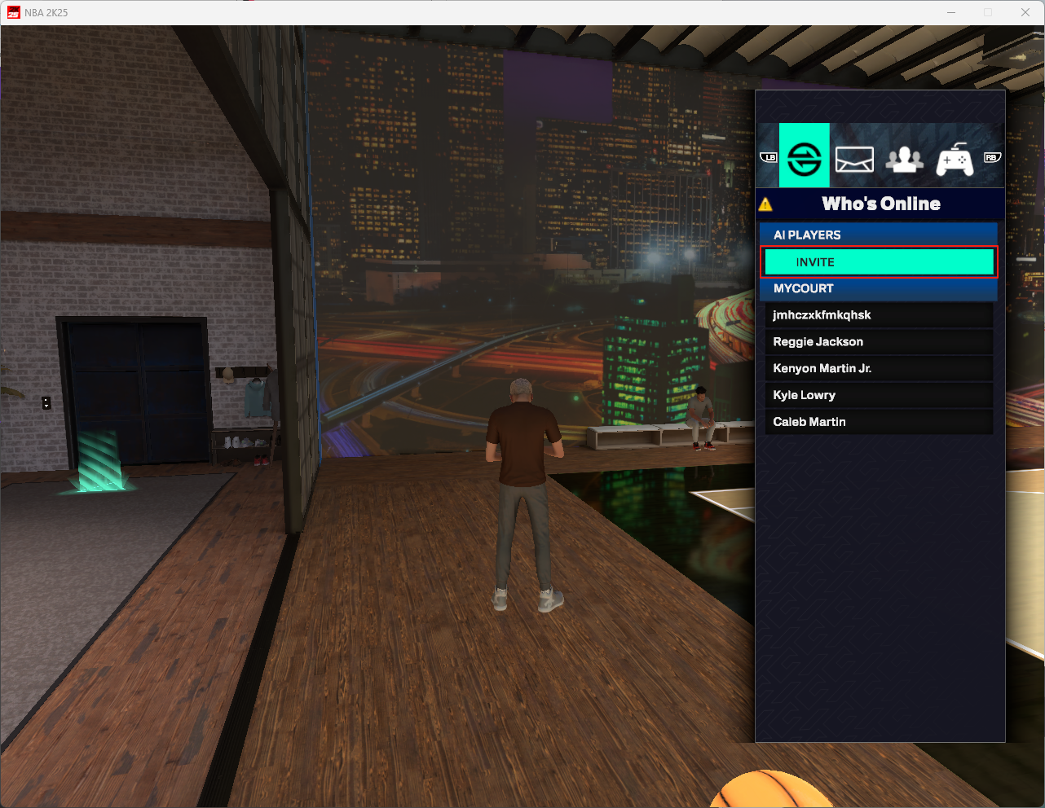Screen dimensions: 1045x808
Task: Pick Kyle Lowry from MyCourt list
Action: pyautogui.click(x=879, y=395)
